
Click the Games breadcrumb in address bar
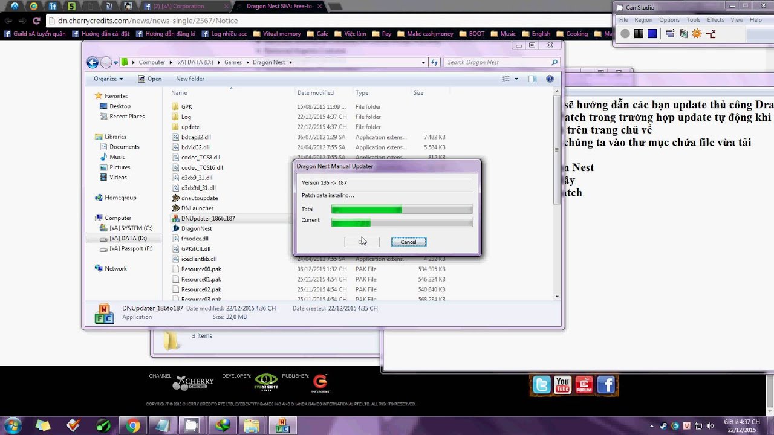click(233, 62)
